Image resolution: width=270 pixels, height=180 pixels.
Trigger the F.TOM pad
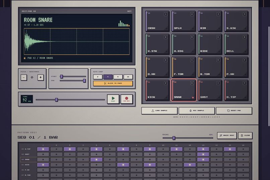(184, 67)
